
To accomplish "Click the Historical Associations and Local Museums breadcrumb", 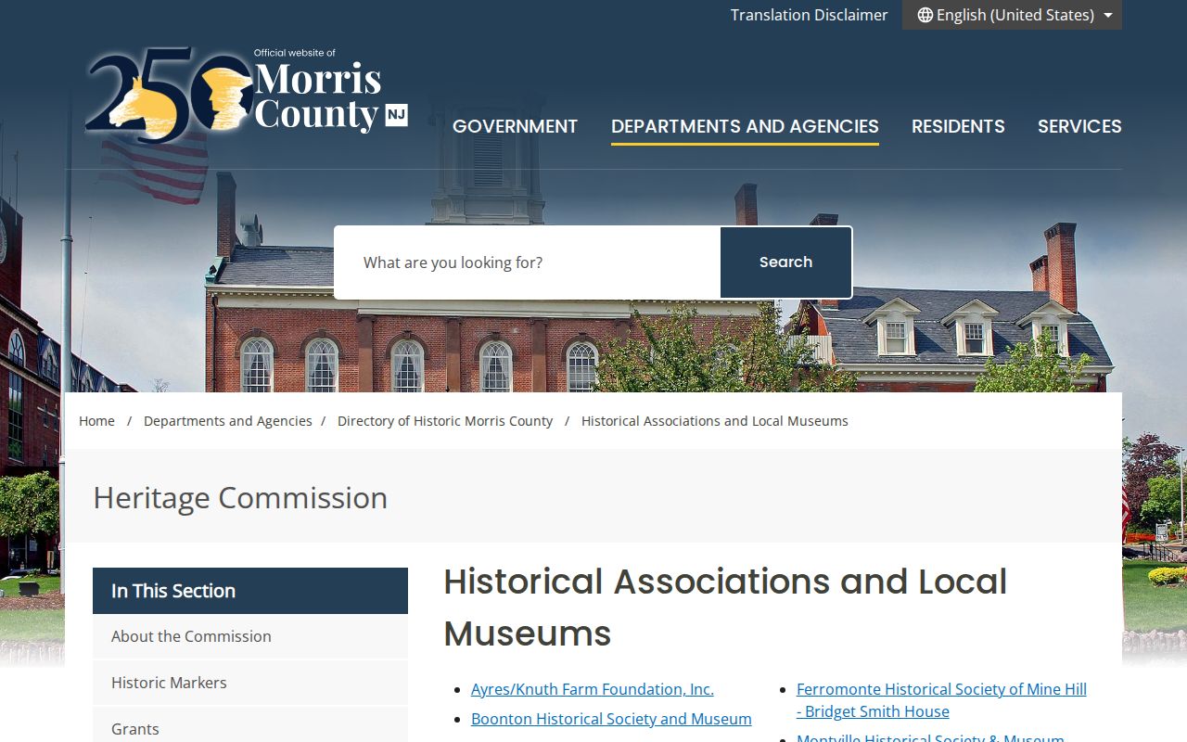I will click(715, 421).
